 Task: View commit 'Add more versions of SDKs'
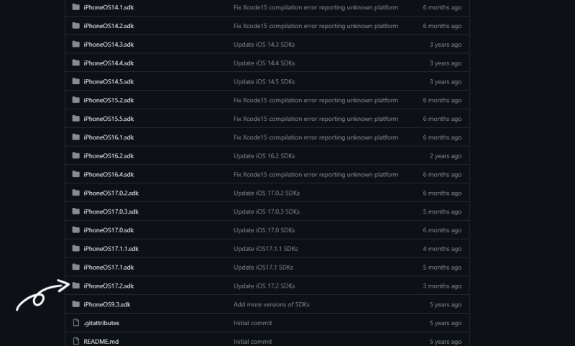tap(272, 304)
